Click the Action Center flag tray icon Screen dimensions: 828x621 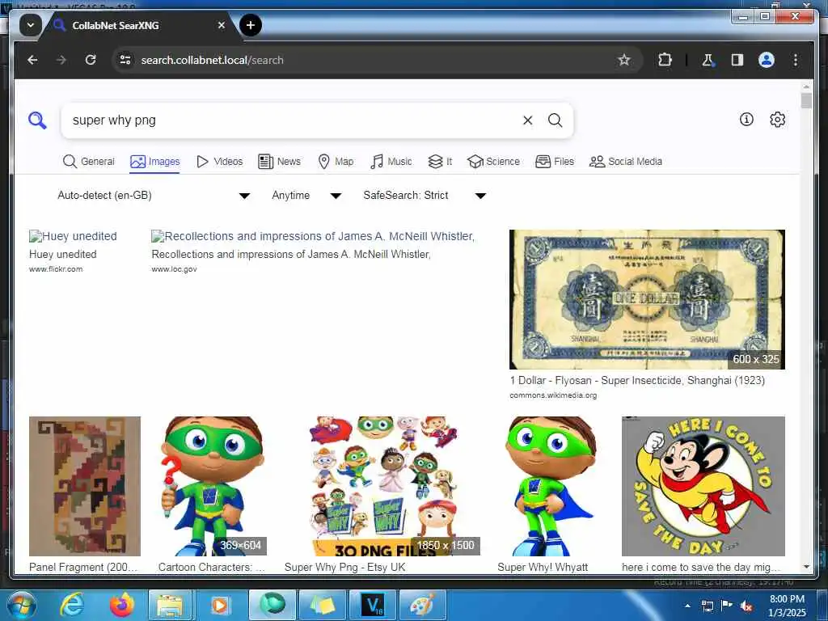point(727,606)
